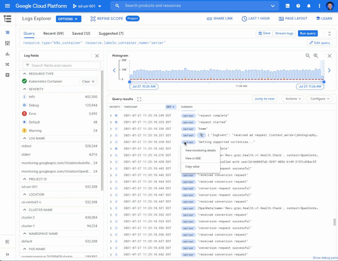Click SHARE LINK
Screen dimensions: 338x261
coord(220,18)
